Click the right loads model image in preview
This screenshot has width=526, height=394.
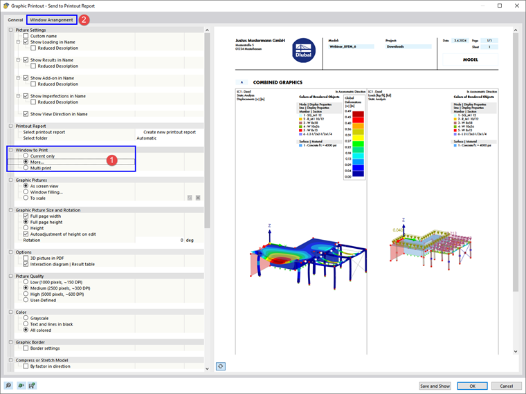click(432, 245)
